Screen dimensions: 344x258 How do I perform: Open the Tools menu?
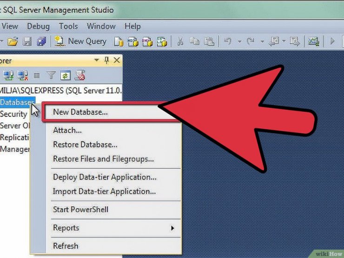pos(68,26)
